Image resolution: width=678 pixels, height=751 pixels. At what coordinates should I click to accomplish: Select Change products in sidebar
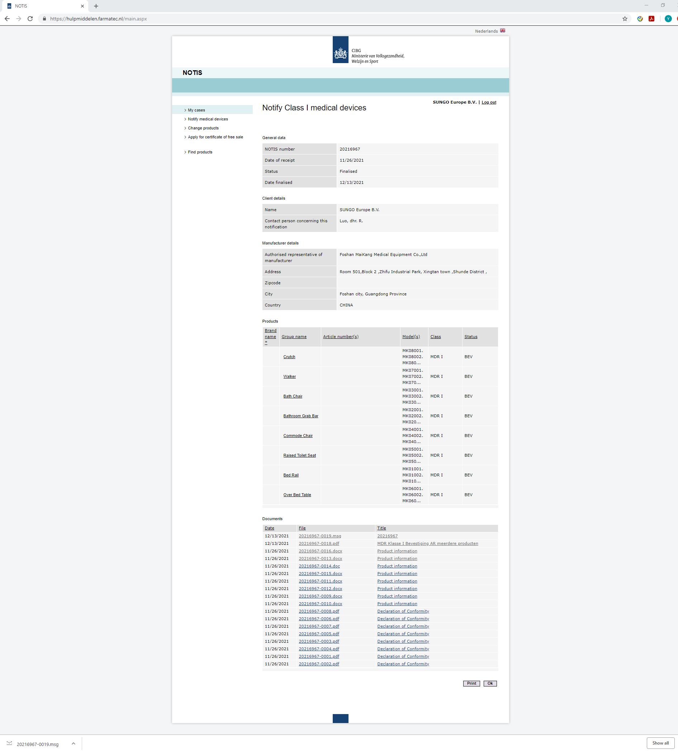[x=203, y=128]
